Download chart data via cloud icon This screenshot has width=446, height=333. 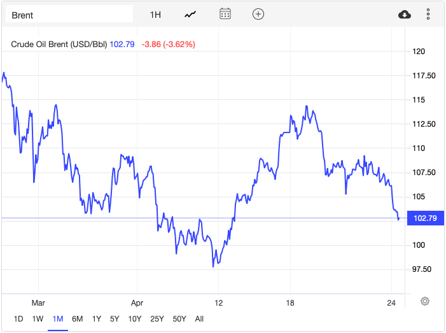point(404,15)
